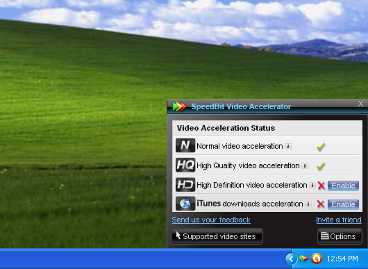Open info for High Definition video acceleration
Image resolution: width=368 pixels, height=269 pixels.
click(x=312, y=185)
